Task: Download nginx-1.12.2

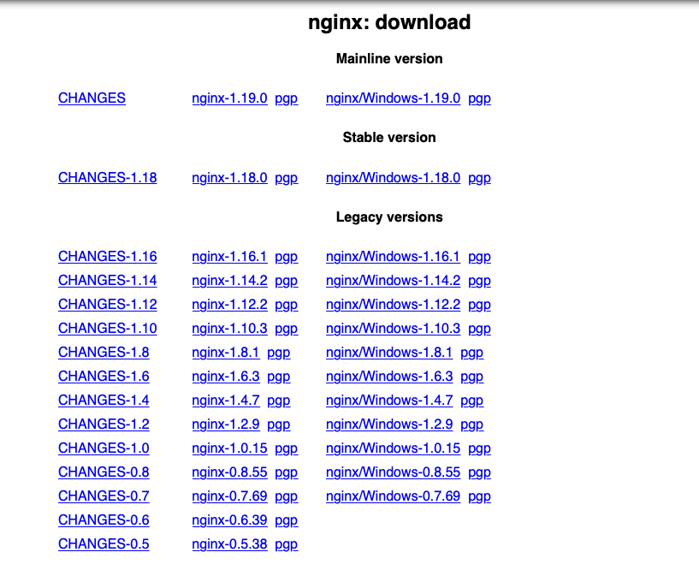Action: click(x=229, y=305)
